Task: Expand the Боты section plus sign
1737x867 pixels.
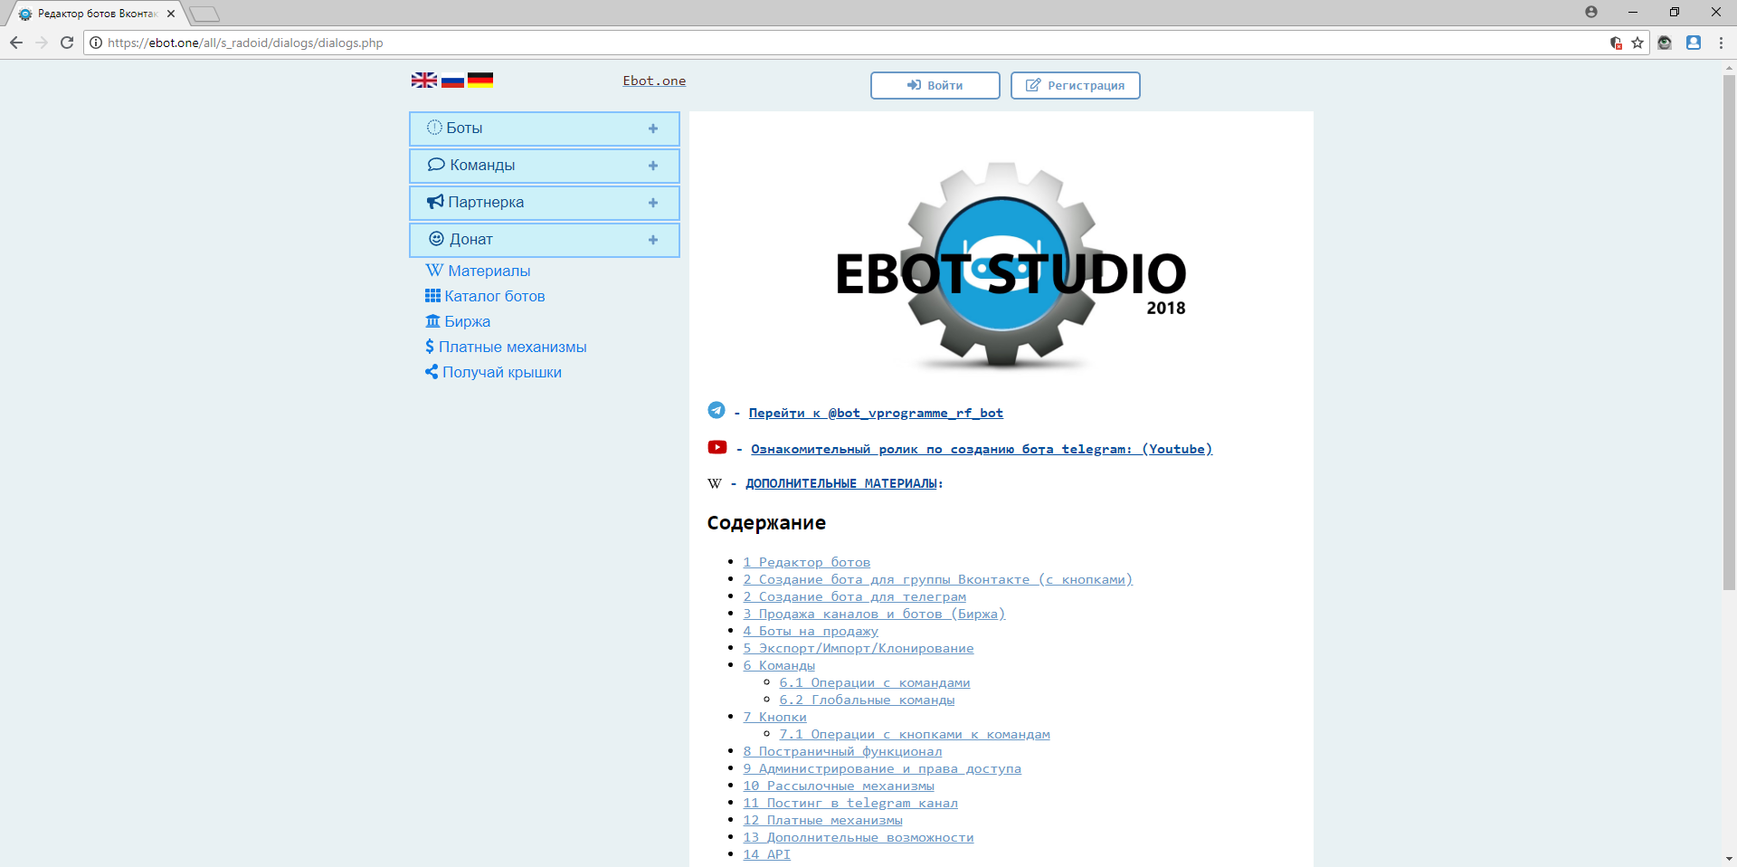Action: [x=653, y=129]
